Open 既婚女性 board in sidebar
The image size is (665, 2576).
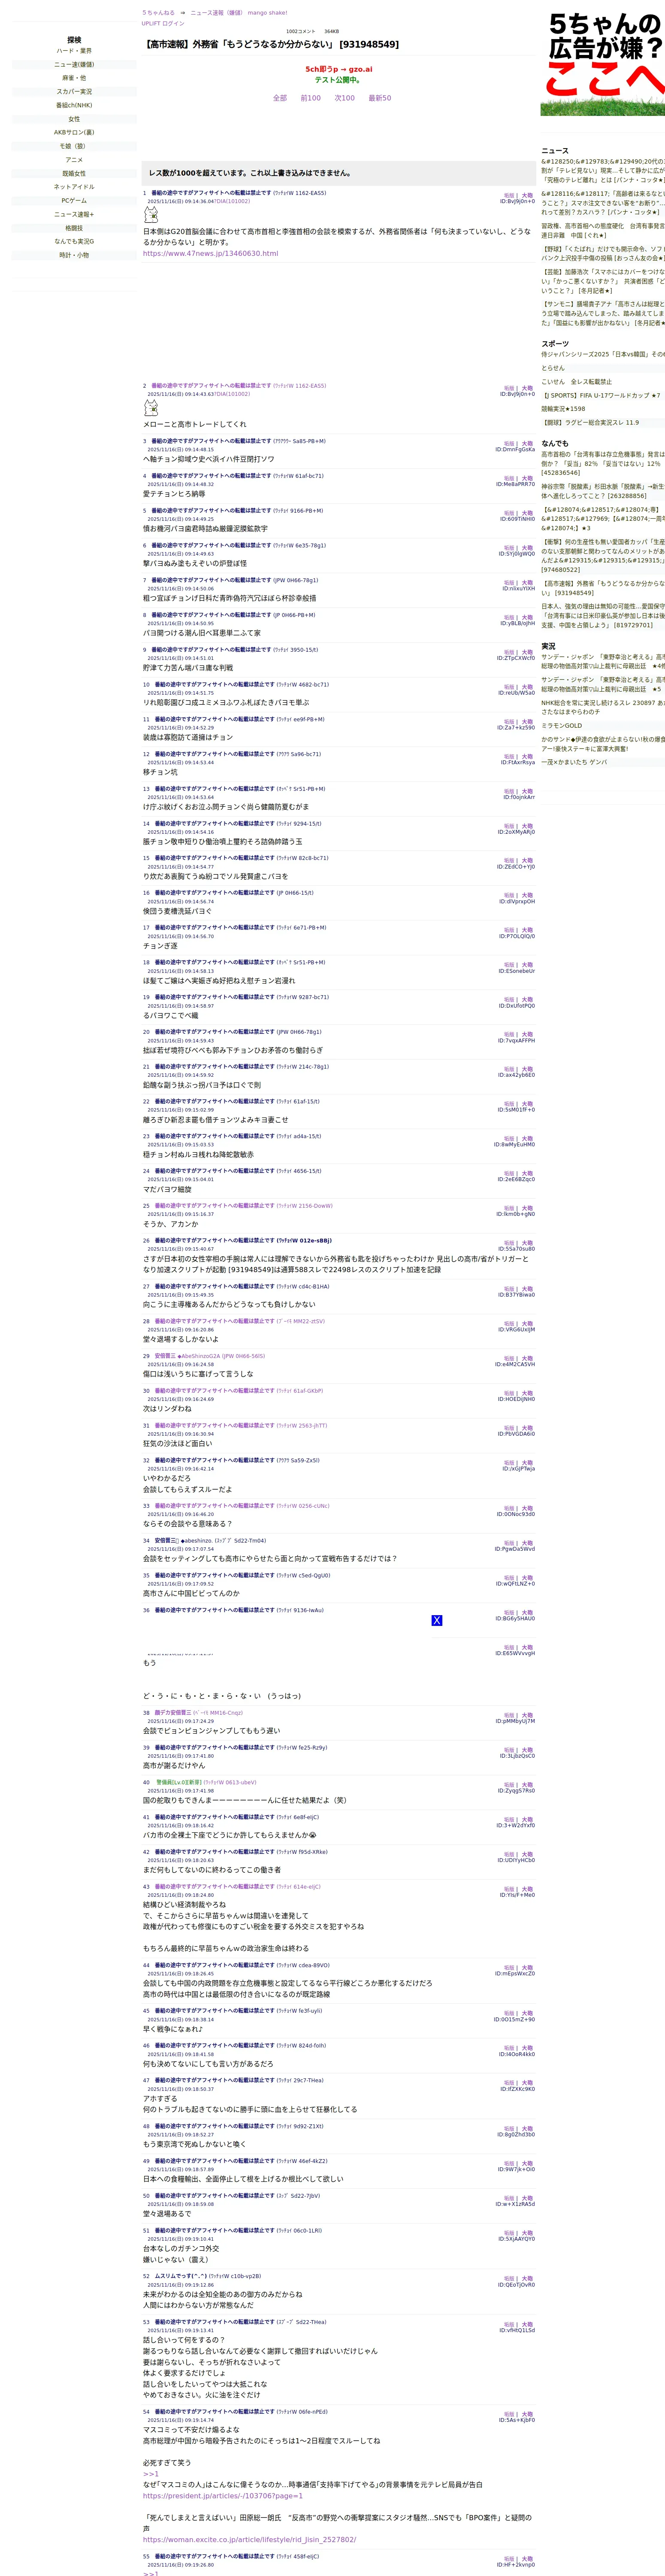pyautogui.click(x=74, y=173)
